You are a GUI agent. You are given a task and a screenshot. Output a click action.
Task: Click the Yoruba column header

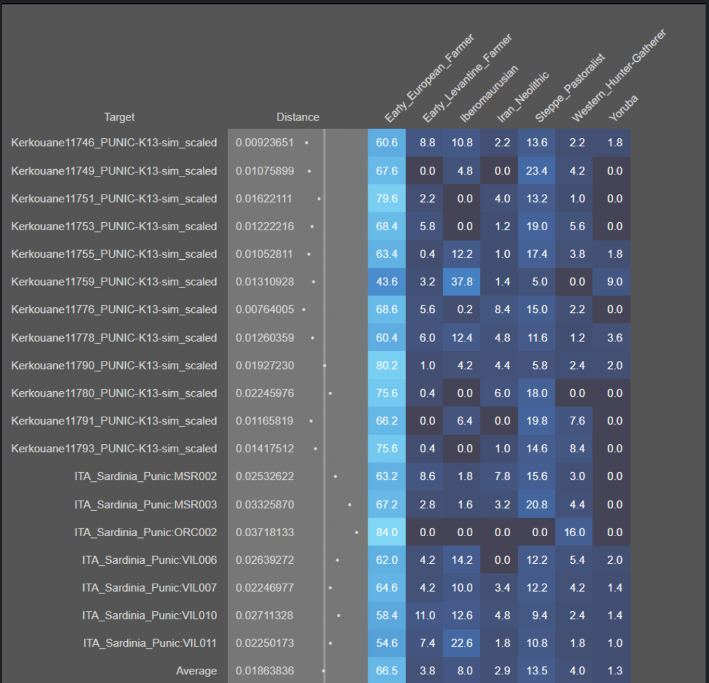[x=623, y=108]
